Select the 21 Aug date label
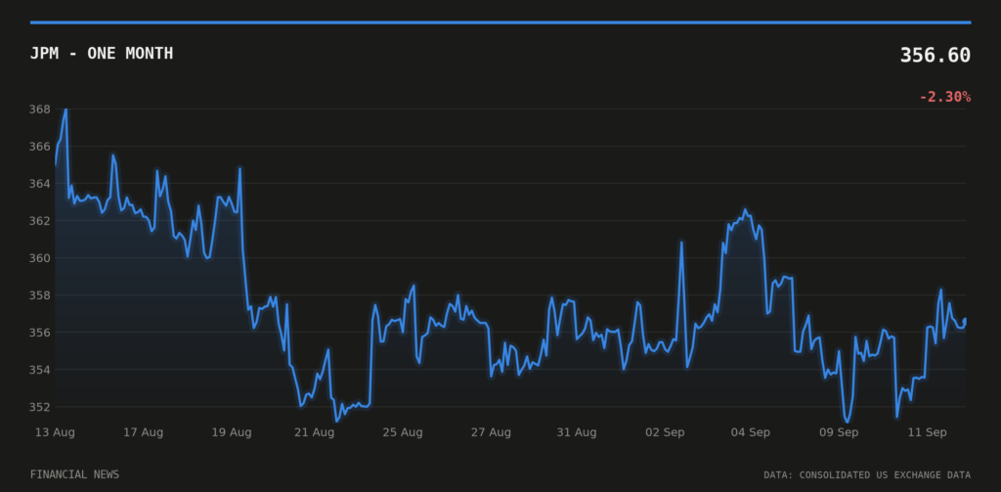1001x492 pixels. (314, 432)
